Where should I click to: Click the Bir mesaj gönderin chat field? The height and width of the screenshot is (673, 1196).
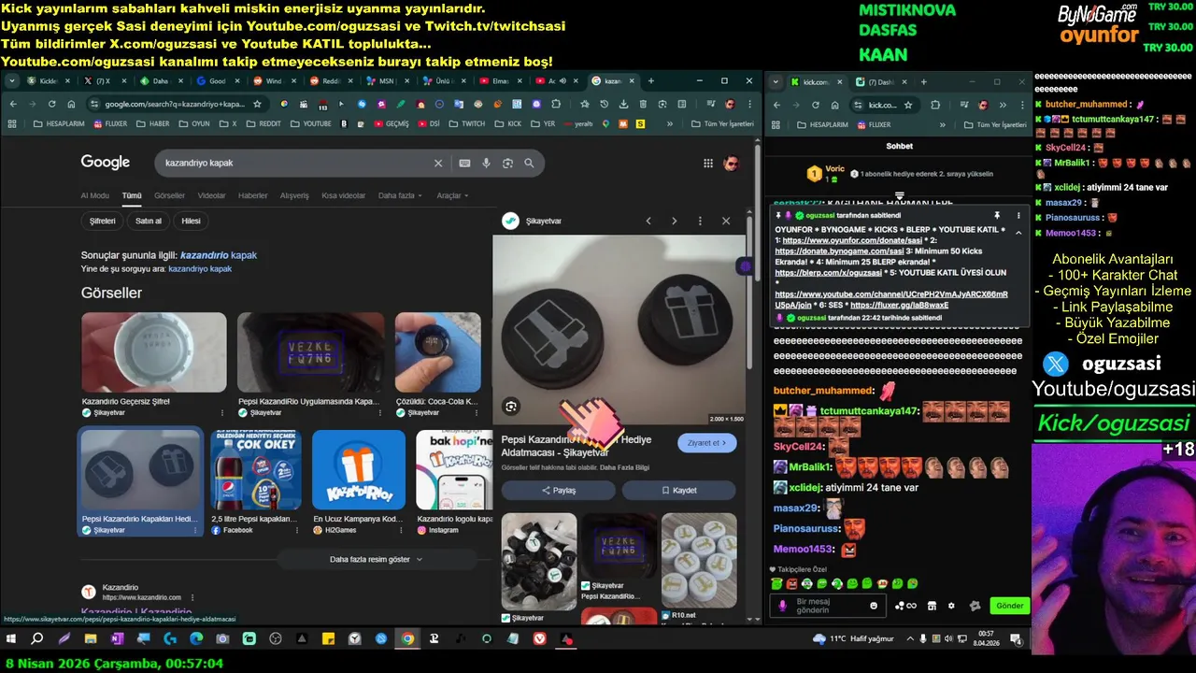coord(828,606)
